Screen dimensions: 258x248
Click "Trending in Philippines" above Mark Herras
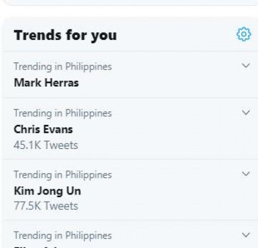pyautogui.click(x=62, y=67)
